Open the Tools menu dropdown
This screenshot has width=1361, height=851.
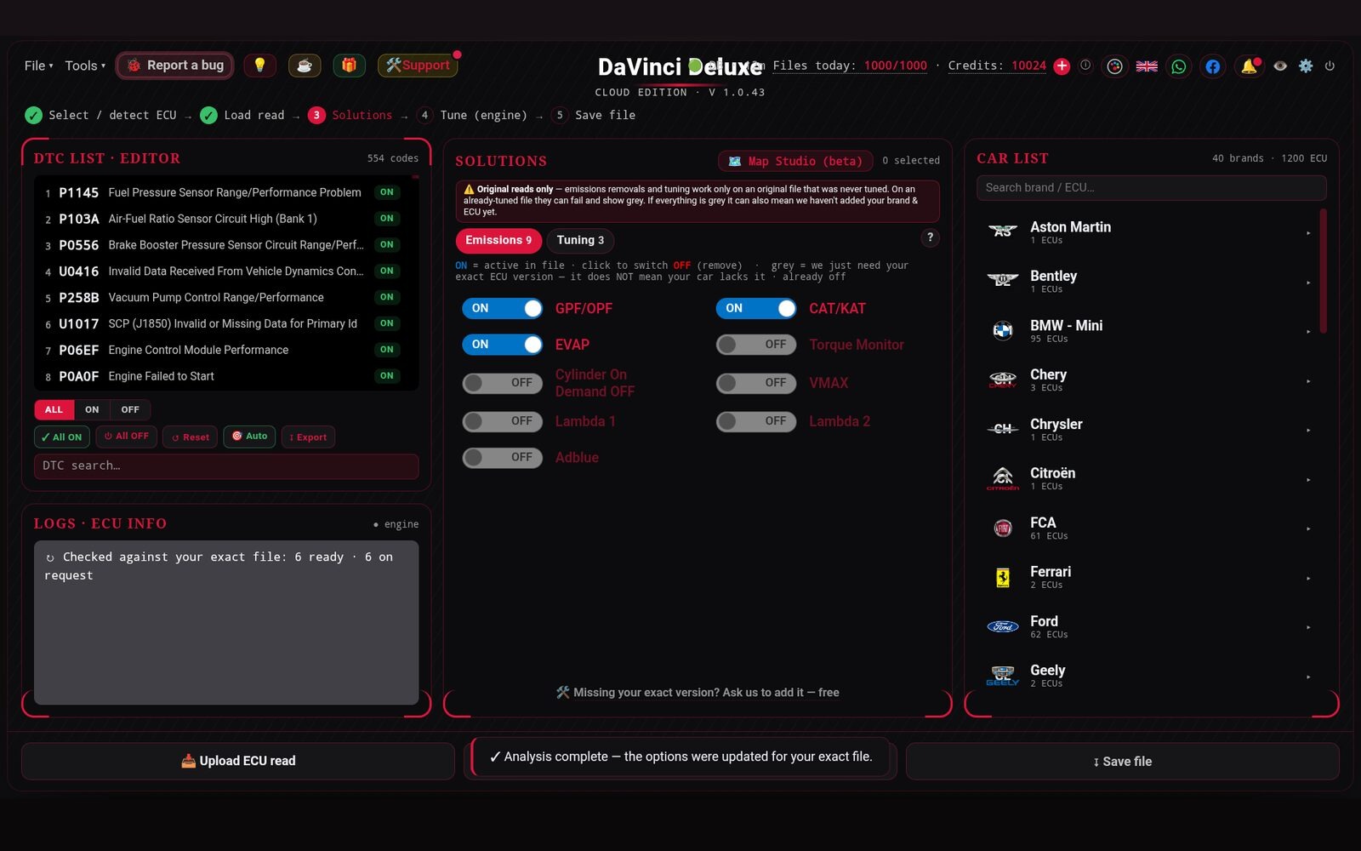pyautogui.click(x=85, y=66)
